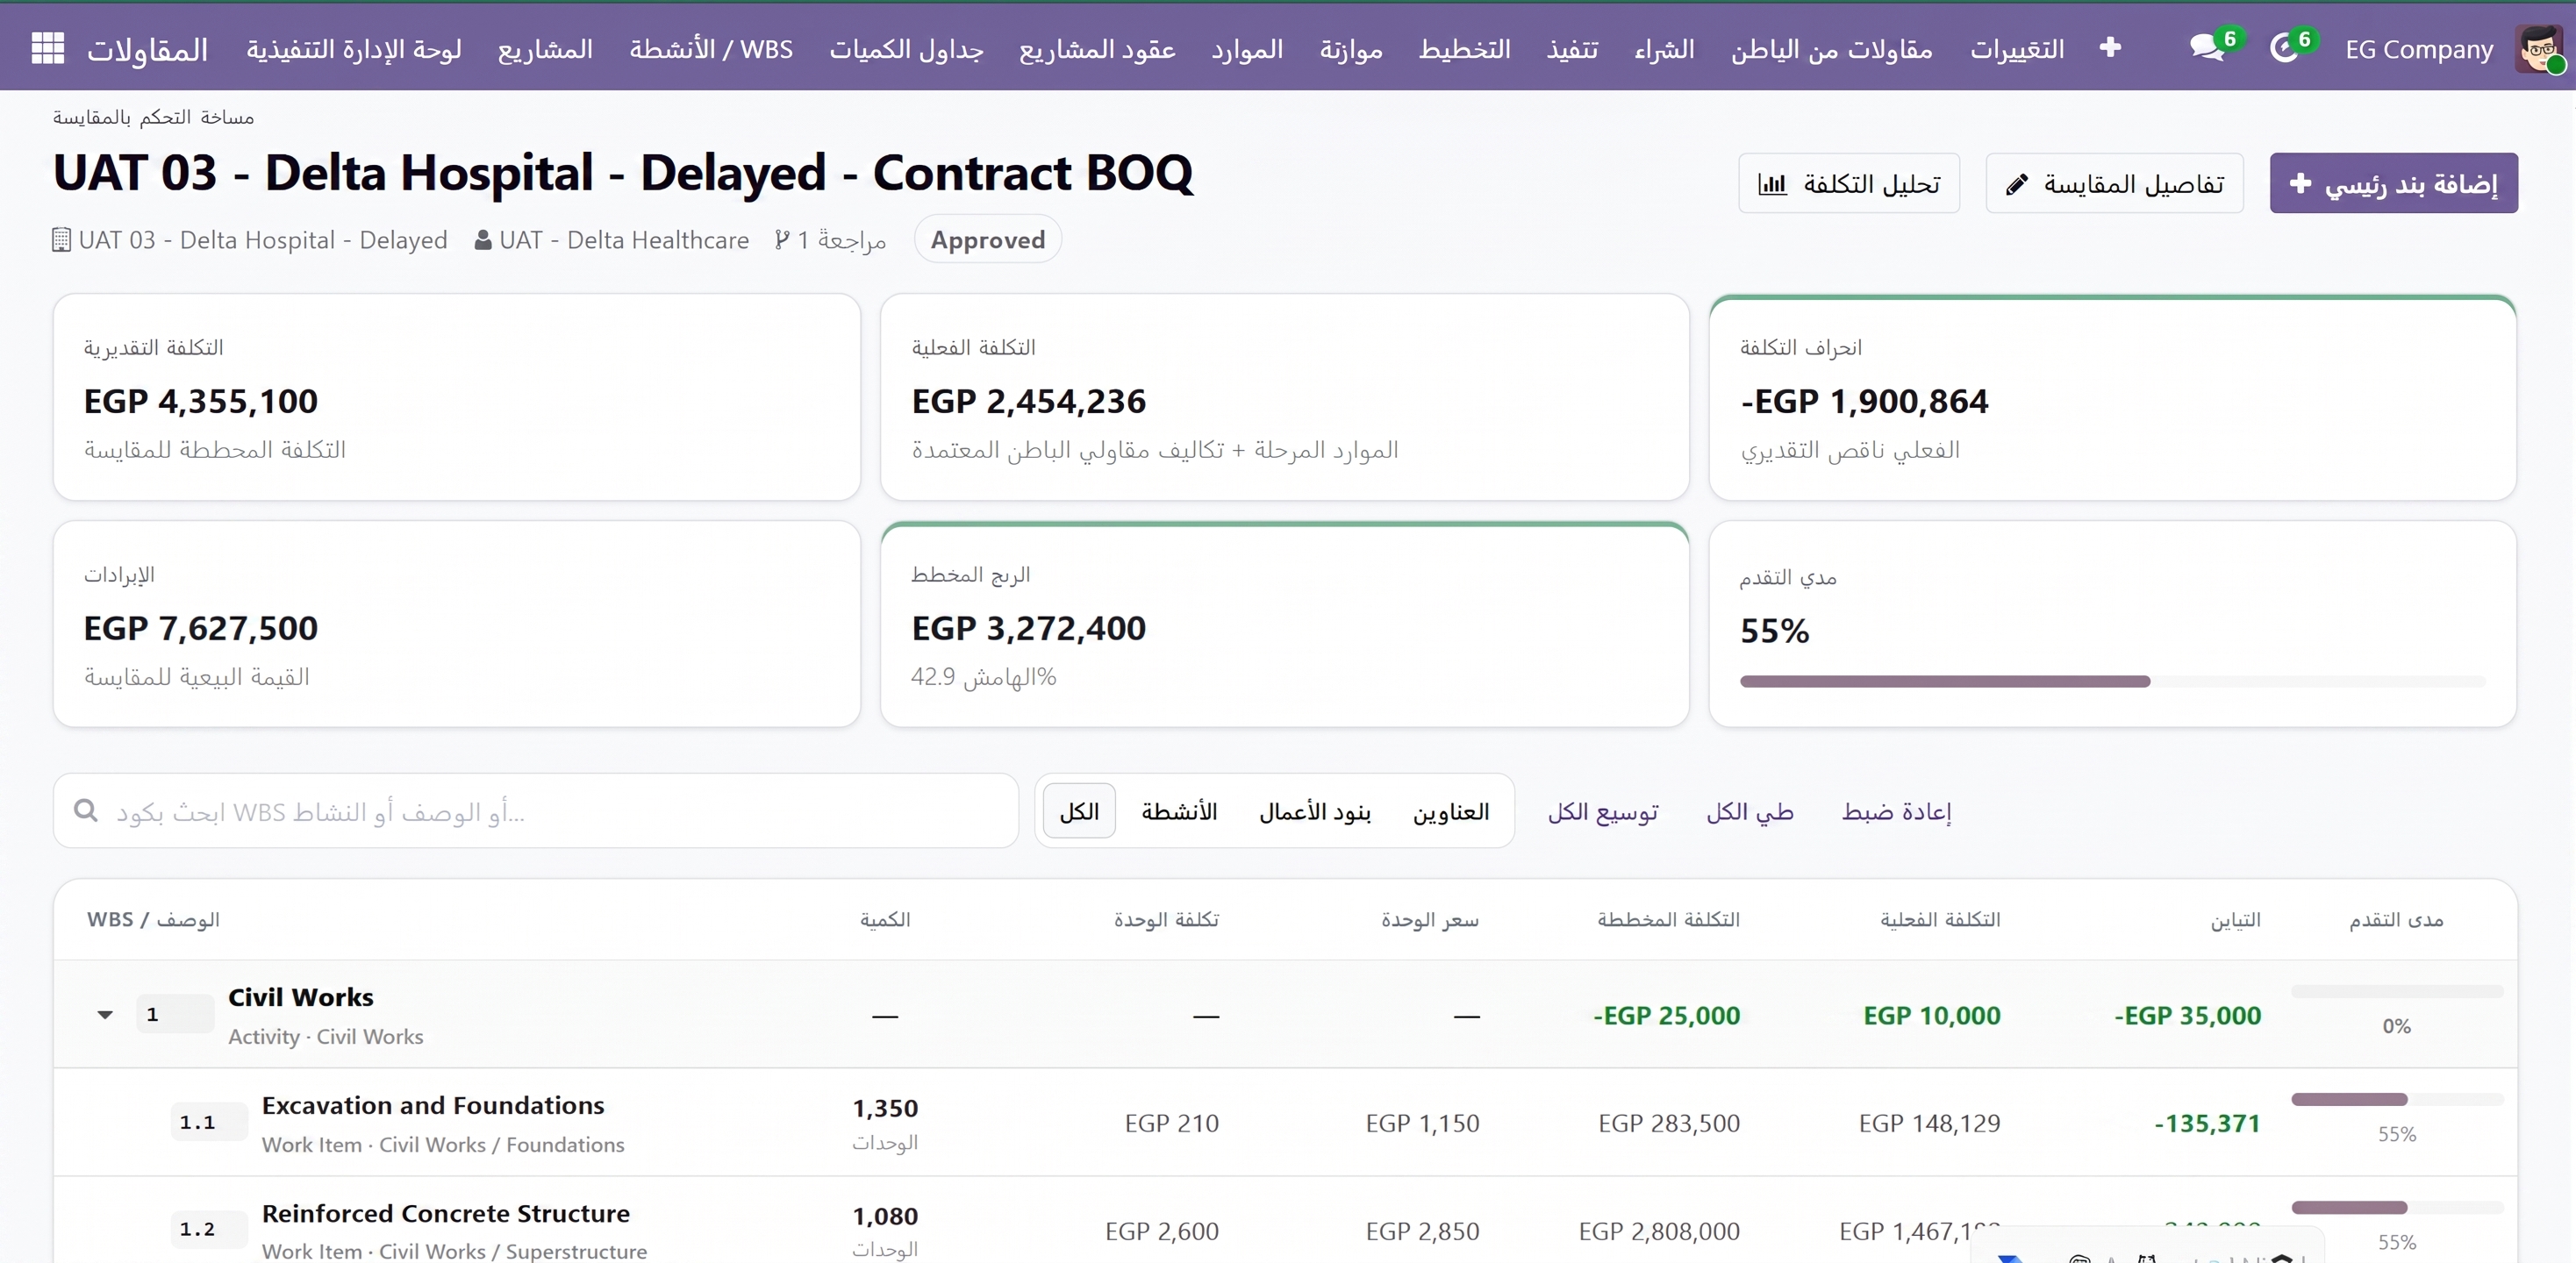Viewport: 2576px width, 1263px height.
Task: Click the 55% overall progress bar
Action: pyautogui.click(x=2112, y=681)
